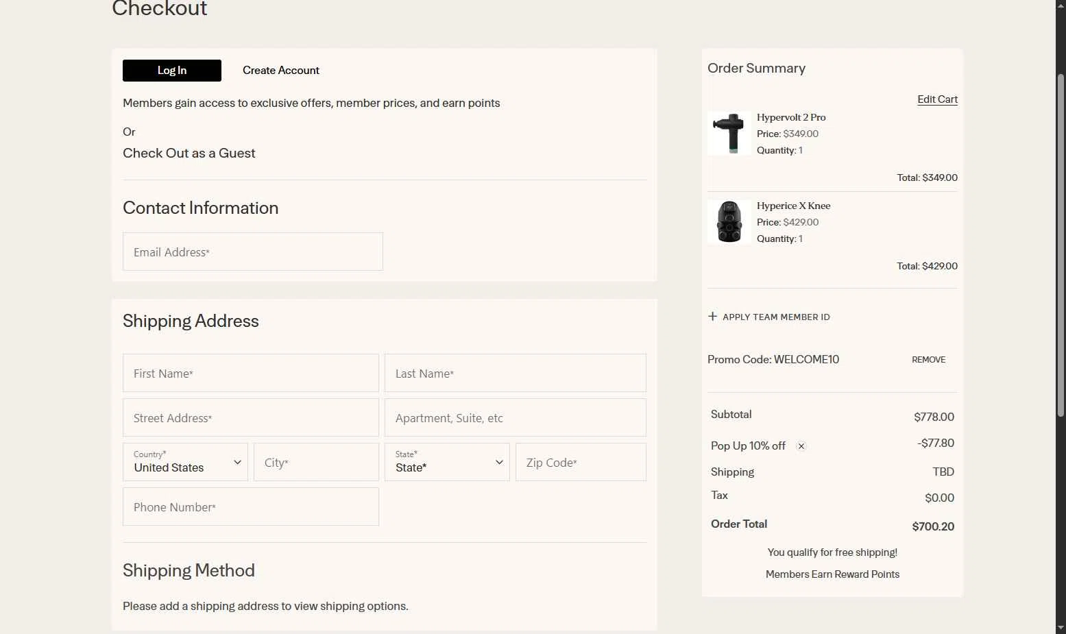
Task: Open the Hyperice X Knee product thumbnail
Action: (729, 222)
